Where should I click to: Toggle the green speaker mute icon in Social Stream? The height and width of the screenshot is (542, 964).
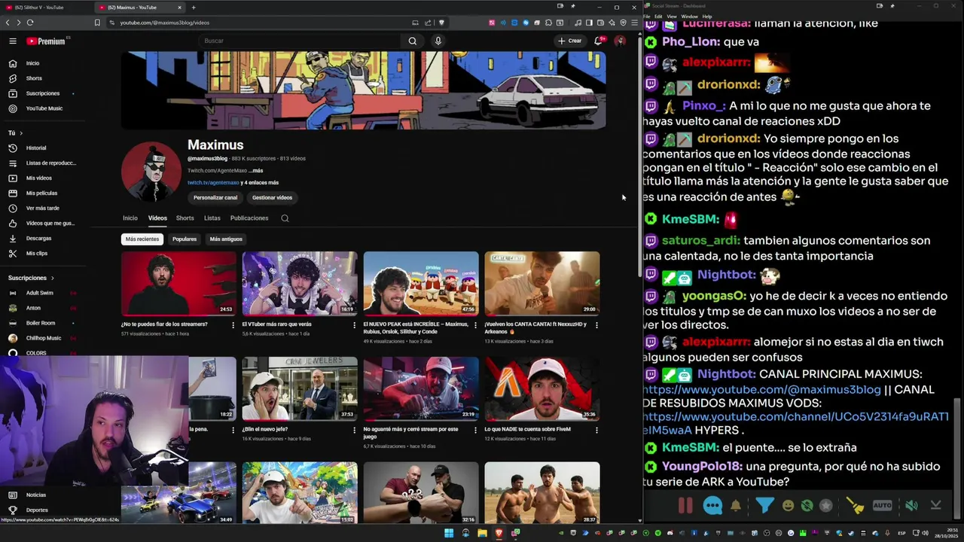[x=911, y=506]
